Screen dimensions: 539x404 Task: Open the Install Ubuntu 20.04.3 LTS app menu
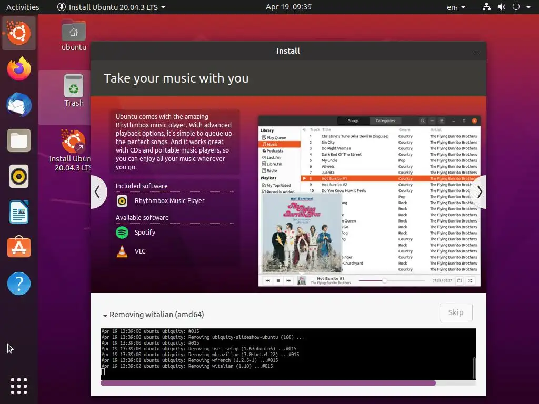coord(112,7)
